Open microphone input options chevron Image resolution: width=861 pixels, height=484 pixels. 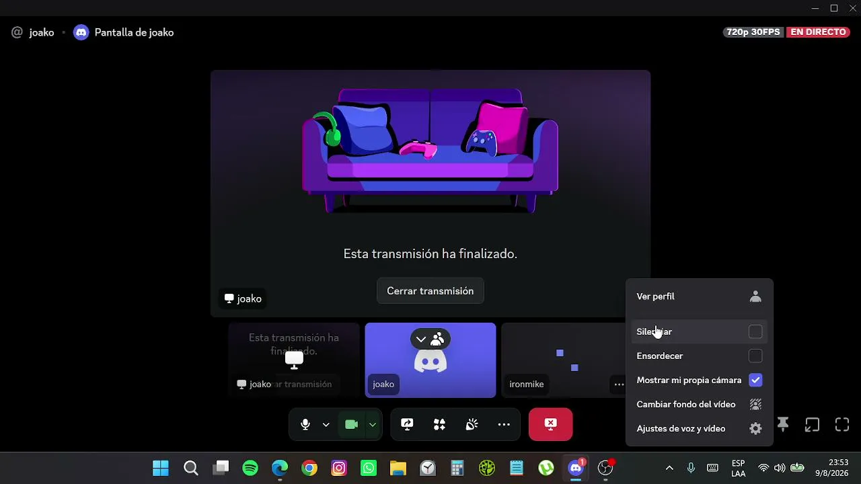point(326,424)
